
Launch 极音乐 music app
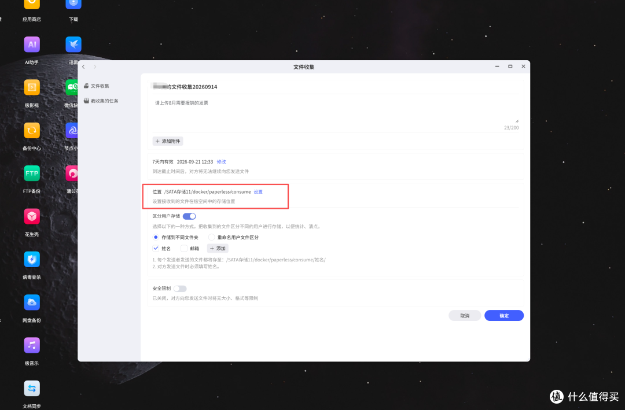(x=32, y=345)
